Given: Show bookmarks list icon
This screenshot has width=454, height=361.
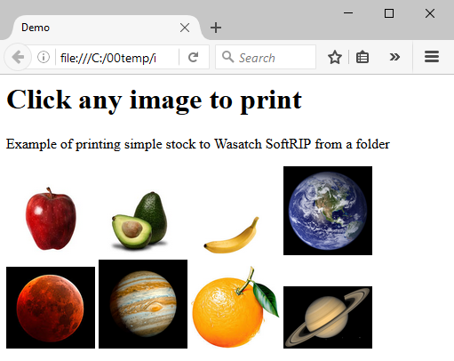Looking at the screenshot, I should tap(362, 57).
